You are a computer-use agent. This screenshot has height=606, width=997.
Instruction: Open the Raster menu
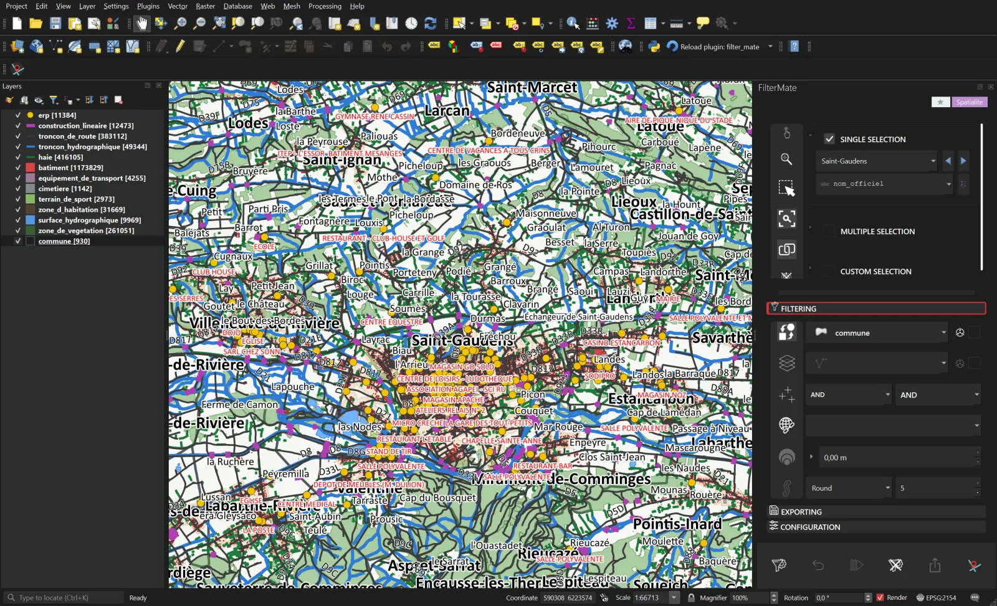pos(205,6)
